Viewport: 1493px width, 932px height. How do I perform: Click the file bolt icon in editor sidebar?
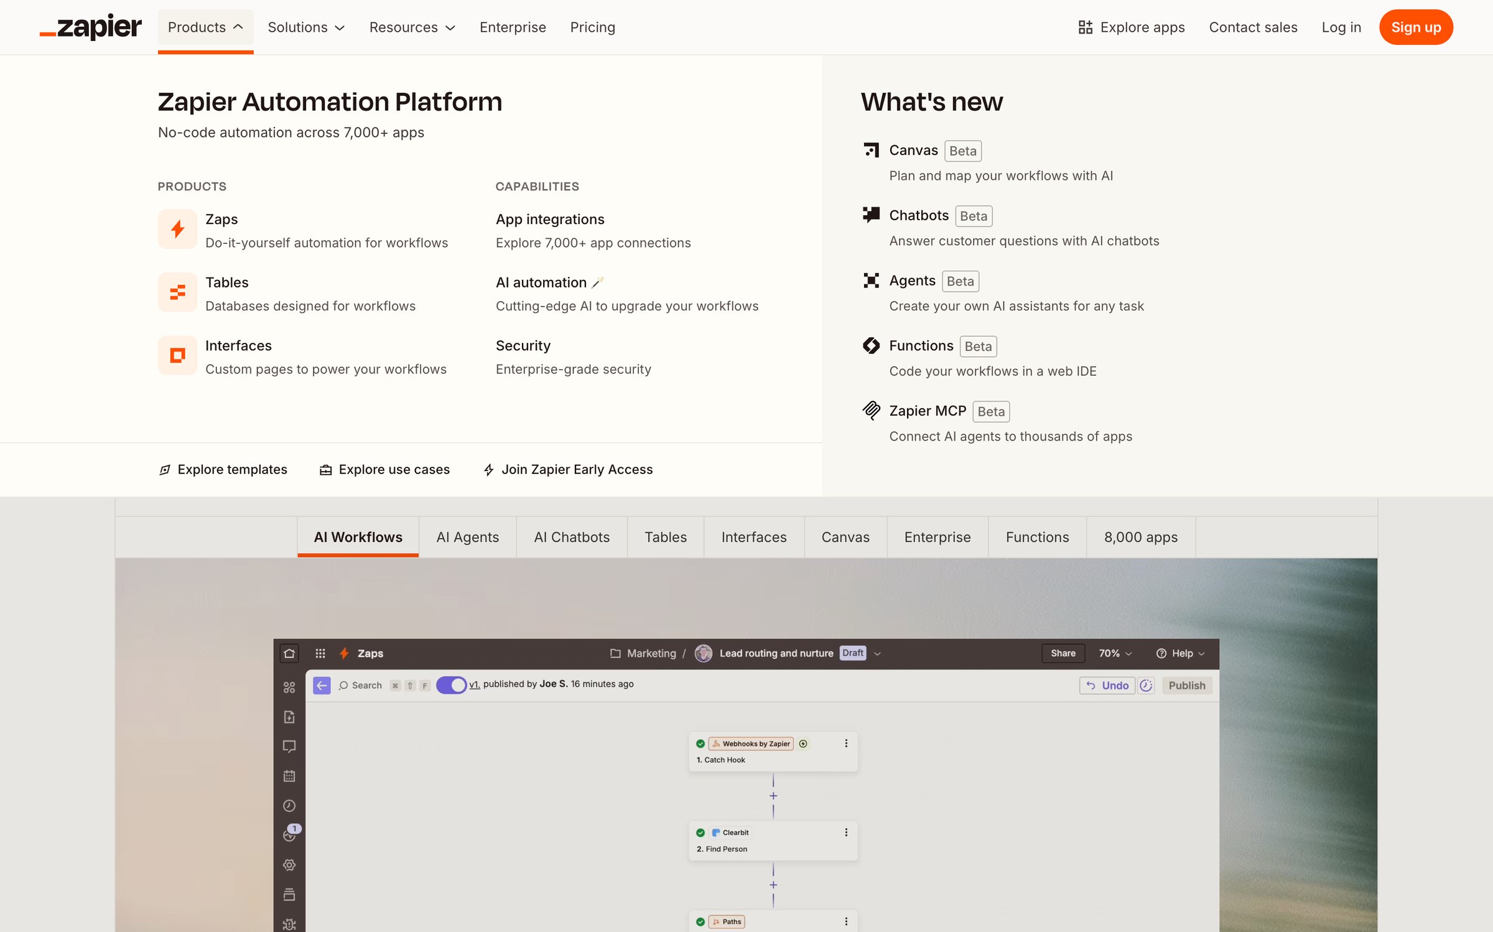click(289, 717)
